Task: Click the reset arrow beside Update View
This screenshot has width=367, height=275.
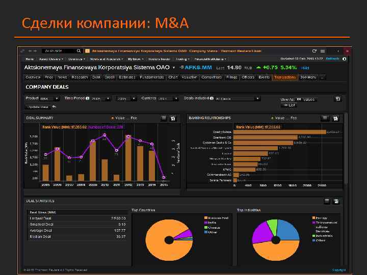Action: coord(54,107)
